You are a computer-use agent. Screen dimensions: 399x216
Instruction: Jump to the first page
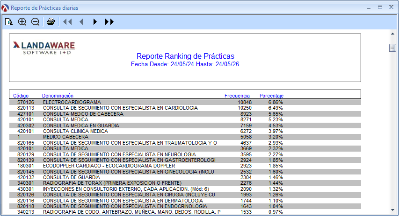coord(67,22)
